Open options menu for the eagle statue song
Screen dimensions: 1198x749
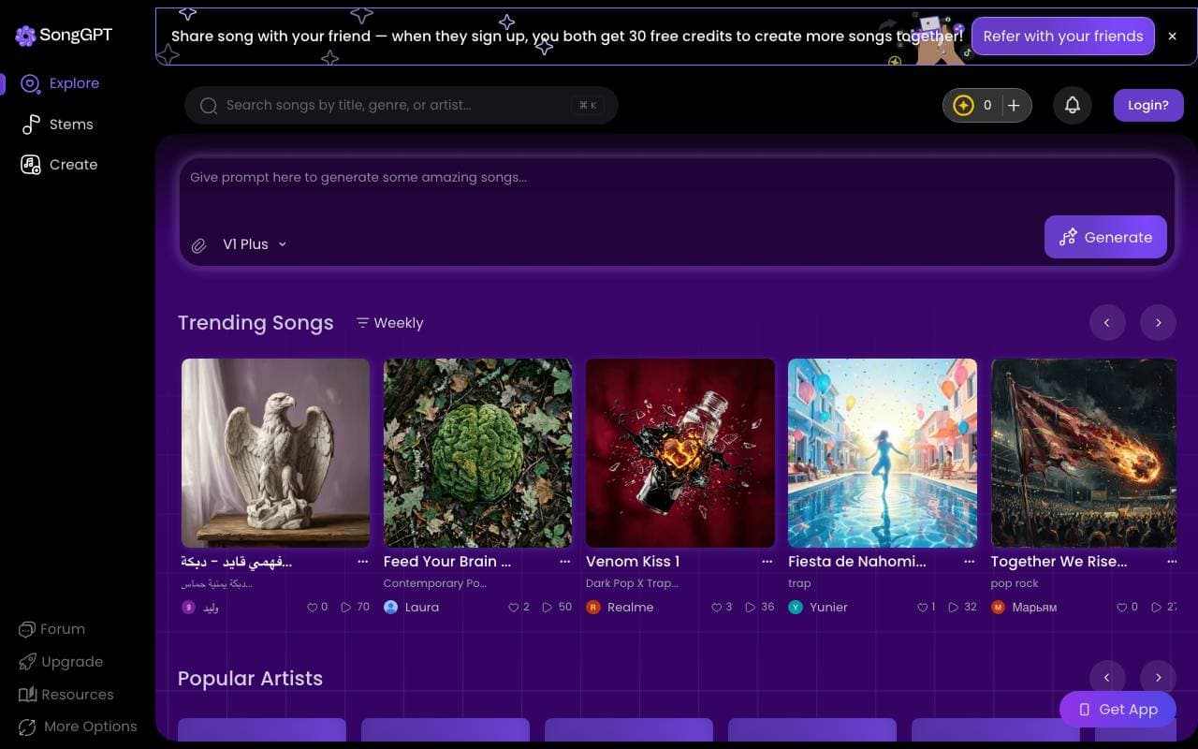[x=363, y=562]
